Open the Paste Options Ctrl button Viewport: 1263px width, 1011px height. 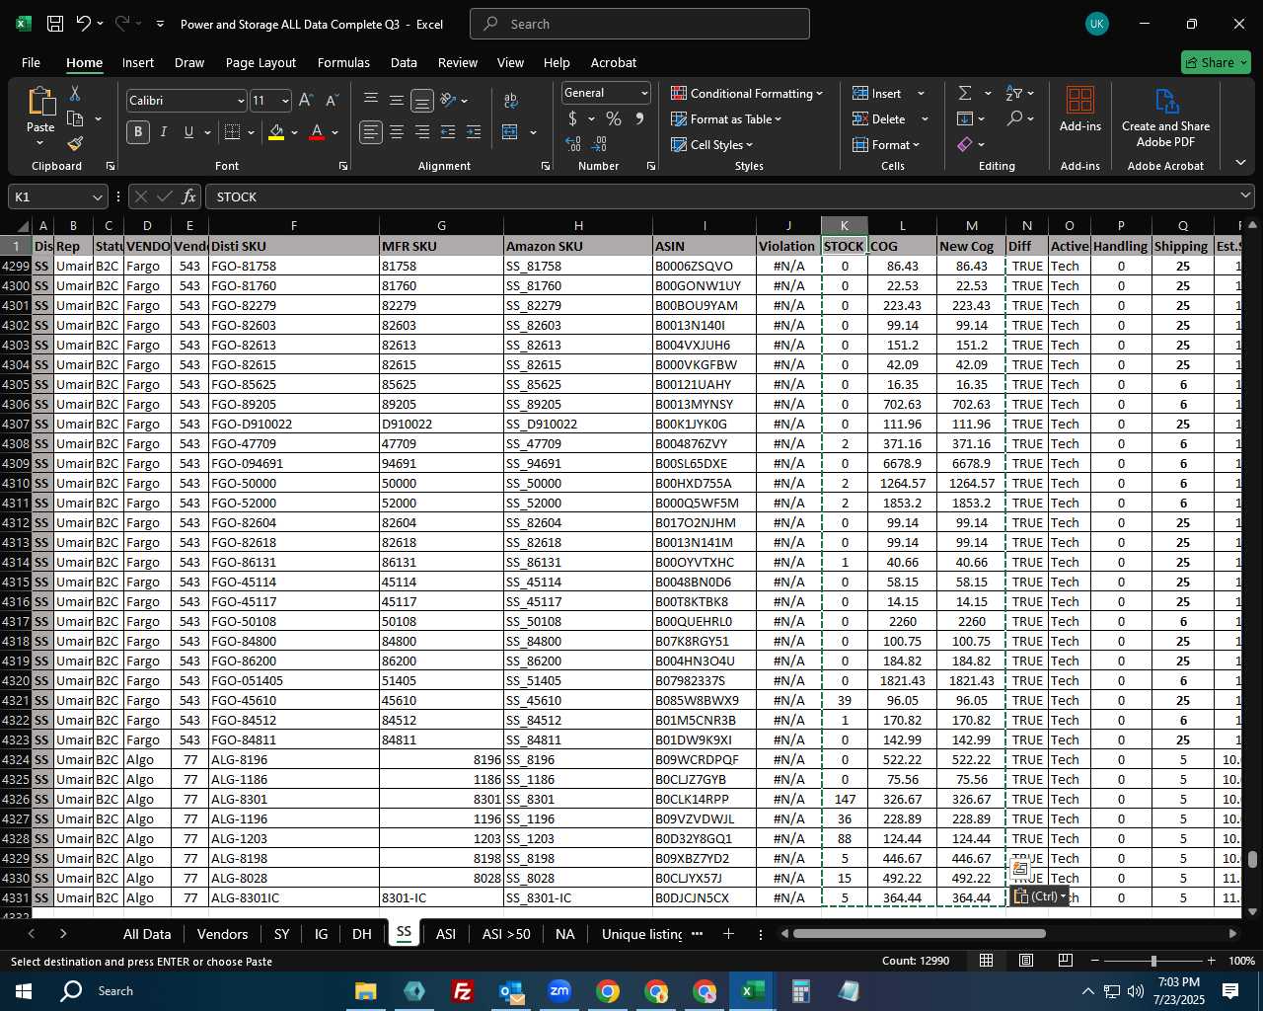[x=1040, y=896]
